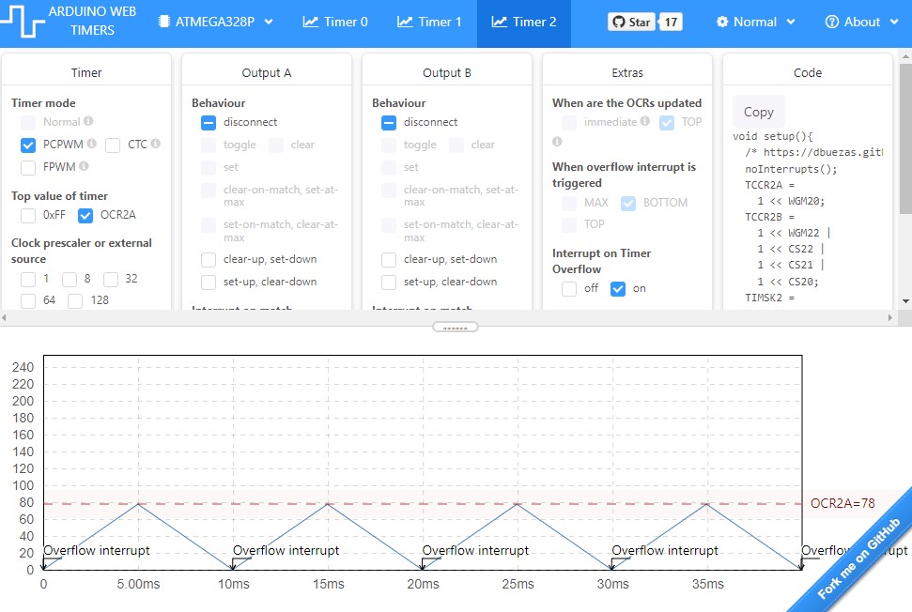The width and height of the screenshot is (912, 612).
Task: Click the noInterrupts(); code line
Action: click(x=791, y=169)
